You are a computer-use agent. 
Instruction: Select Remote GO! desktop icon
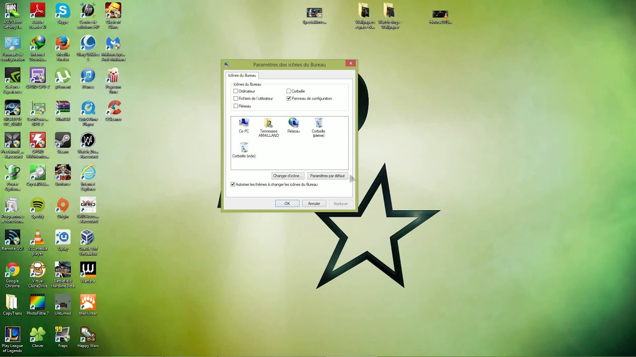click(x=12, y=240)
